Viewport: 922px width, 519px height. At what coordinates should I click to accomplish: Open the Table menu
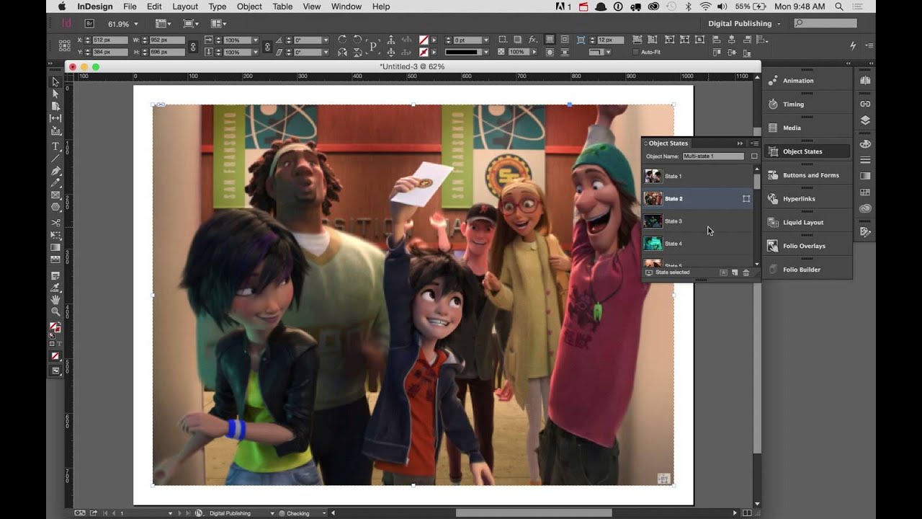pos(282,6)
